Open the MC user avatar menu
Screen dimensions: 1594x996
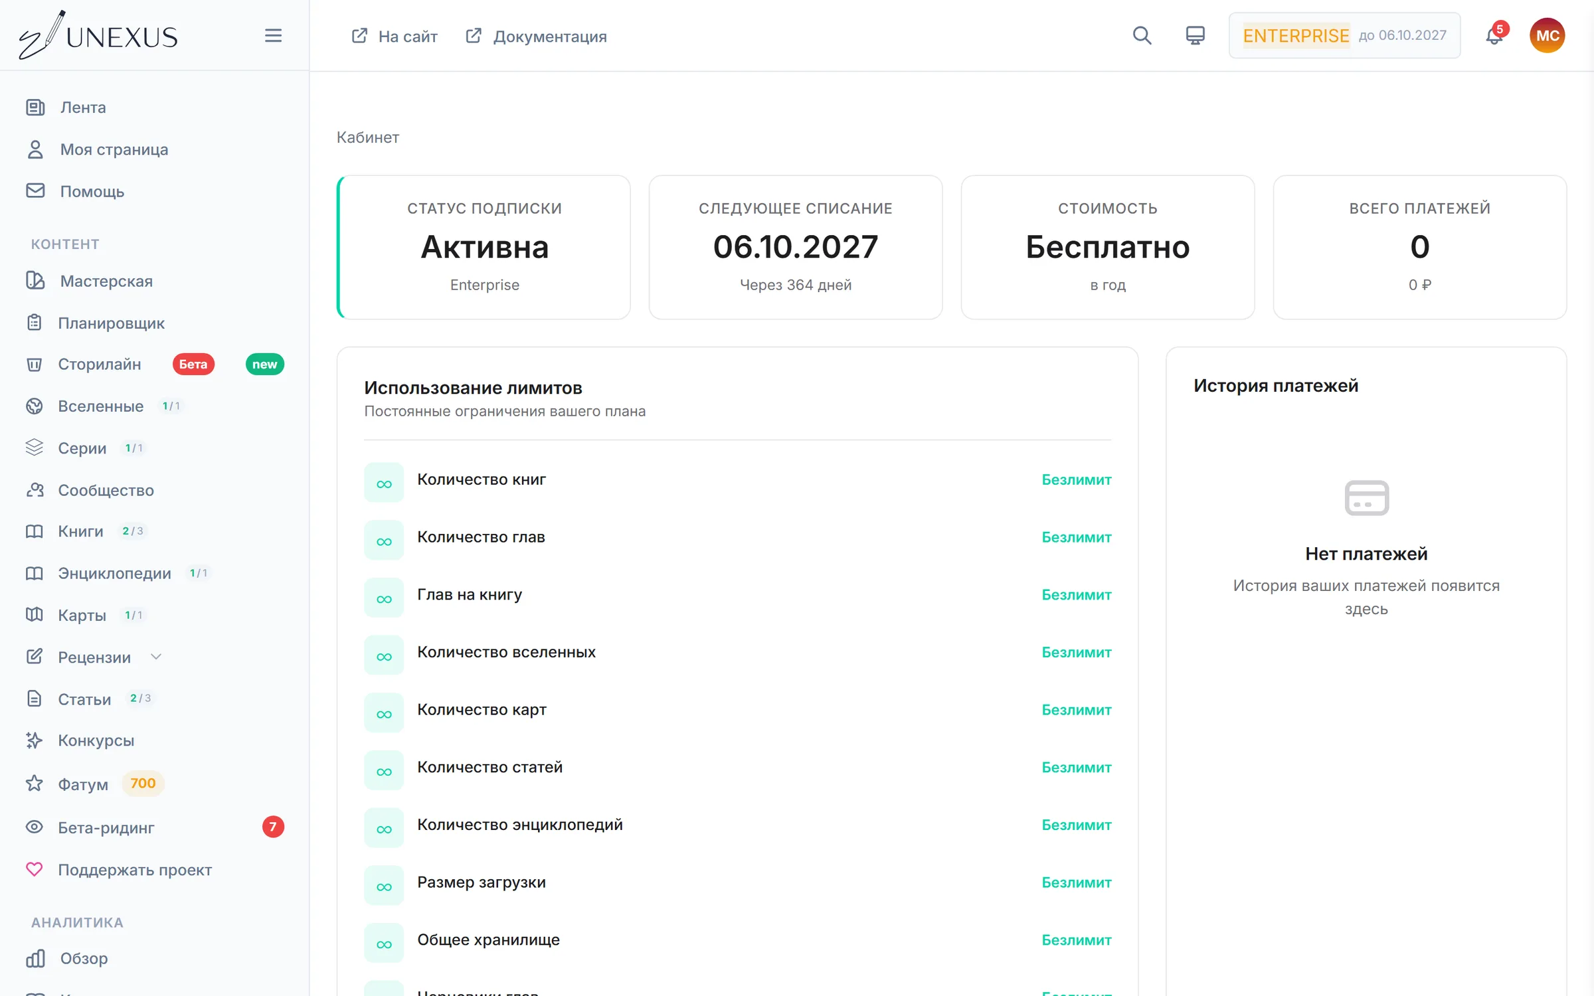(1548, 35)
